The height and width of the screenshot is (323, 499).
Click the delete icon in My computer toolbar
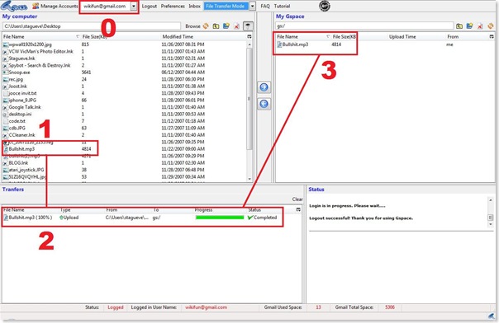click(236, 26)
